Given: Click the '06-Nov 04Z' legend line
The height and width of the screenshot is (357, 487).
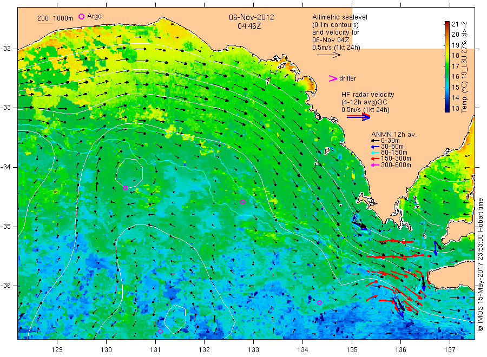Looking at the screenshot, I should coord(331,39).
